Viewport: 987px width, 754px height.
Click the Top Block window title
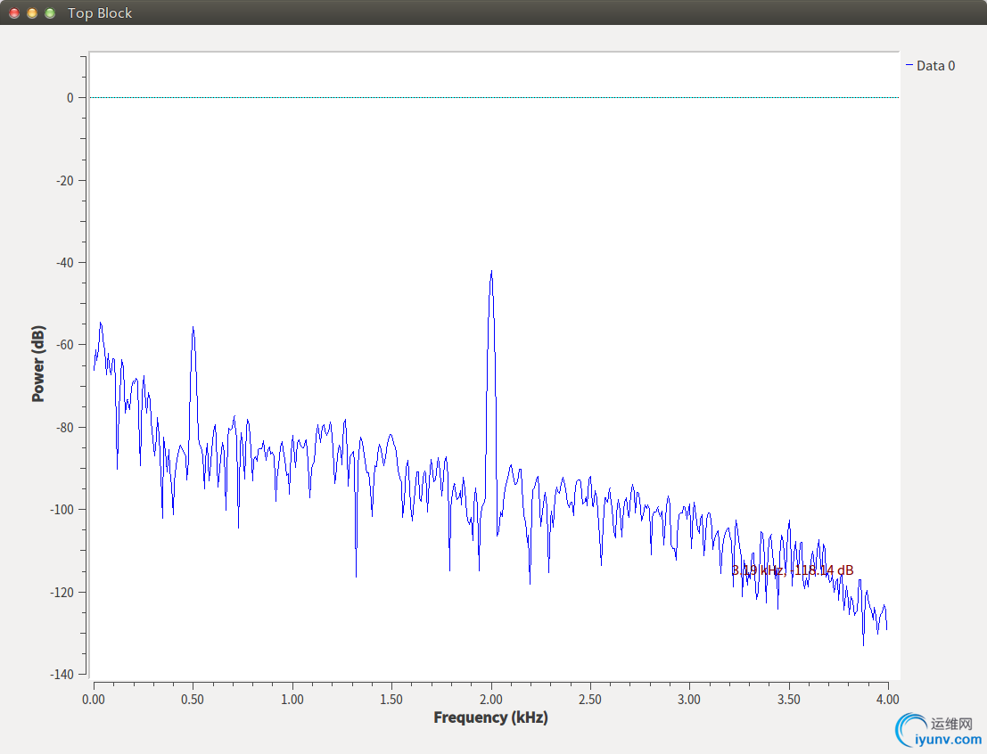(x=100, y=13)
